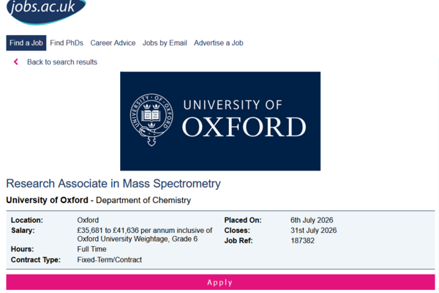Click Back to search results link
Screen dimensions: 439x293
point(62,62)
